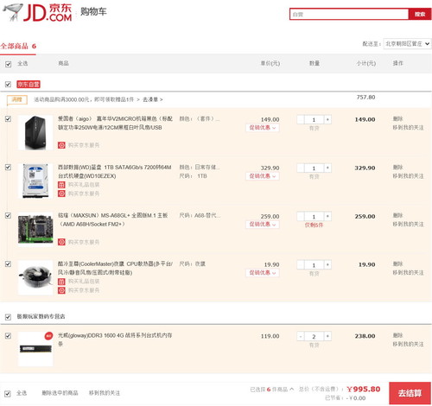Click bottom bar 移到我的关注 link
432x406 pixels.
[105, 393]
